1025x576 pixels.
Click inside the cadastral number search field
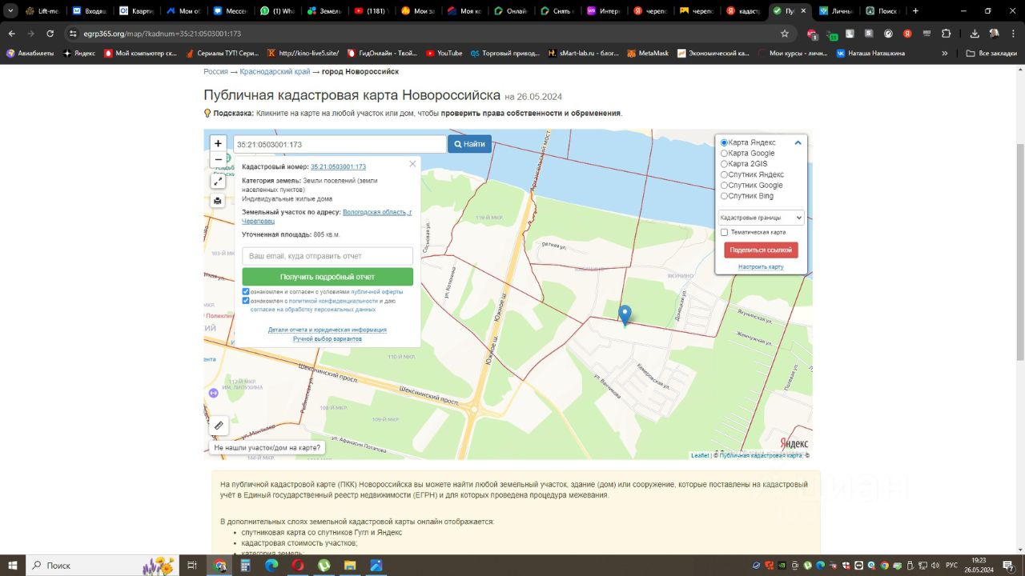point(340,144)
